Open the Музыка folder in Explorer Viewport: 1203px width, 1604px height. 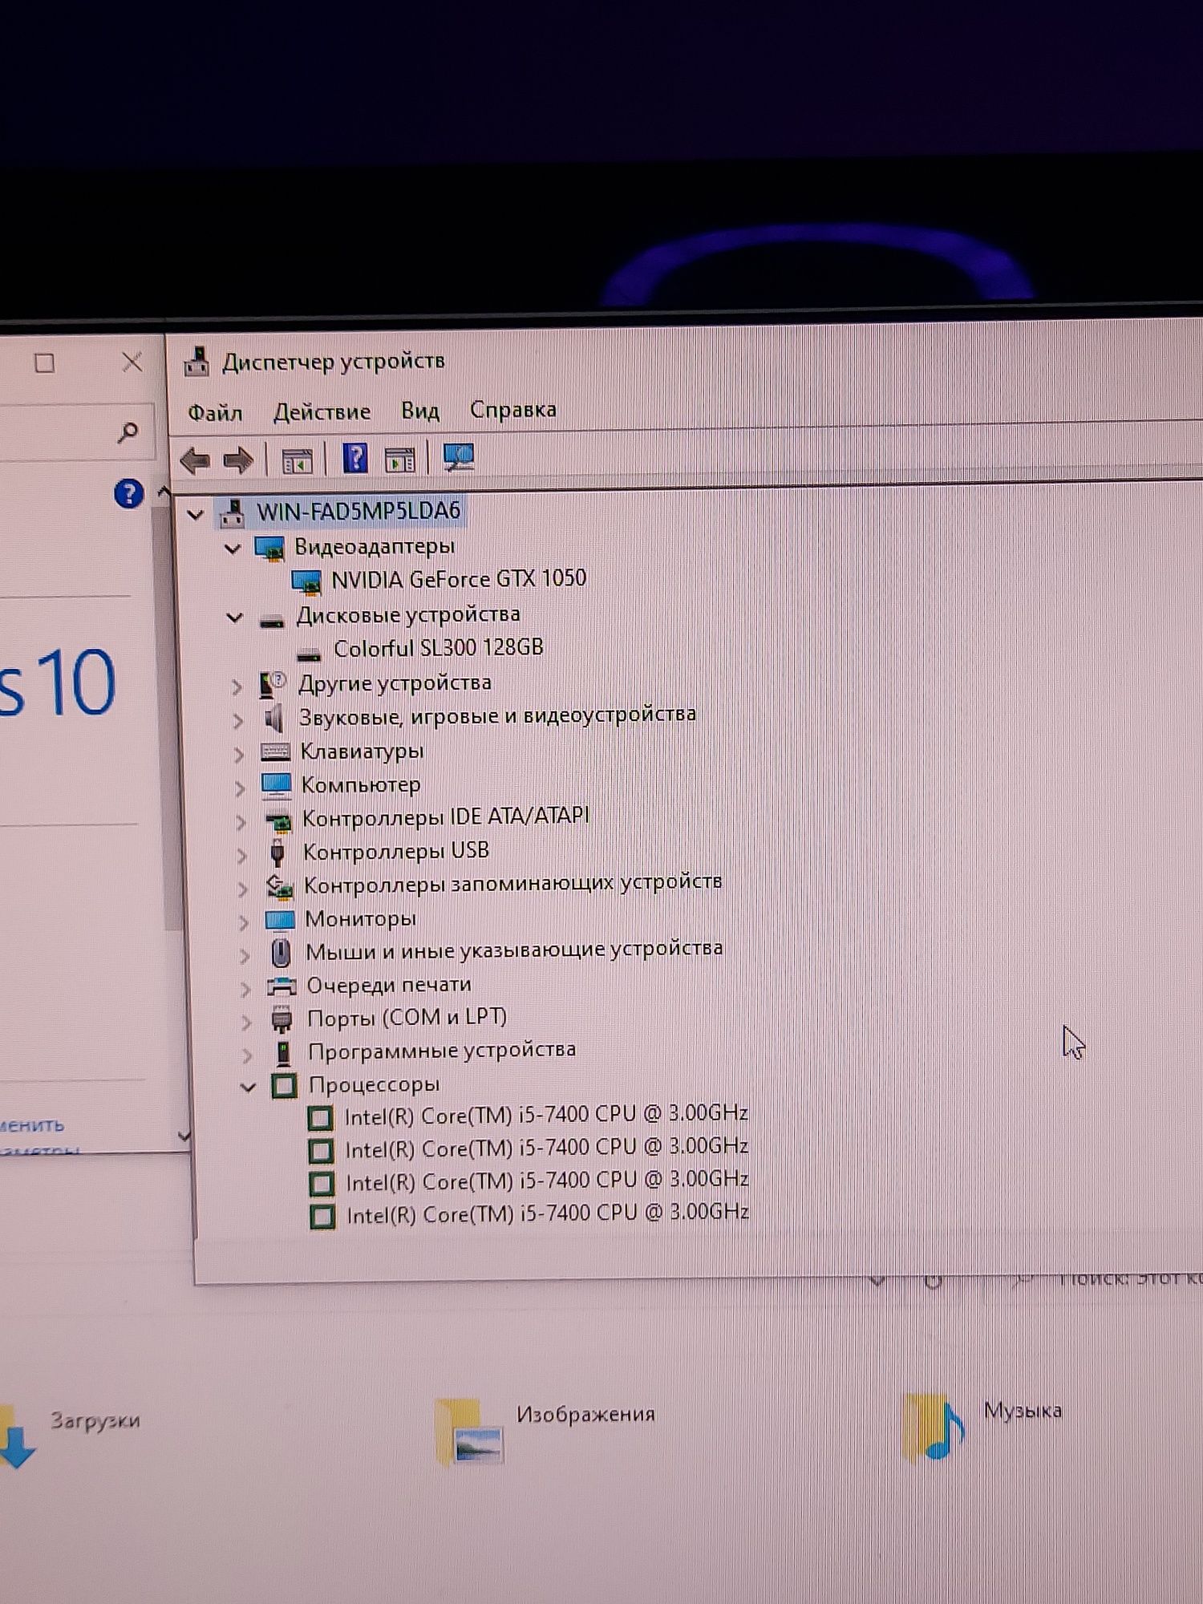click(982, 1428)
